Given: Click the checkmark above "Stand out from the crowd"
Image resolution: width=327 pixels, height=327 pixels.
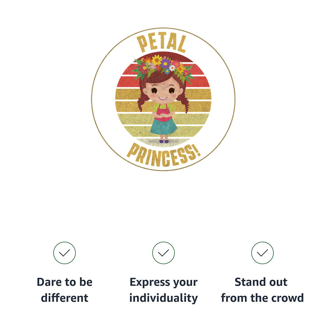Looking at the screenshot, I should (x=262, y=253).
